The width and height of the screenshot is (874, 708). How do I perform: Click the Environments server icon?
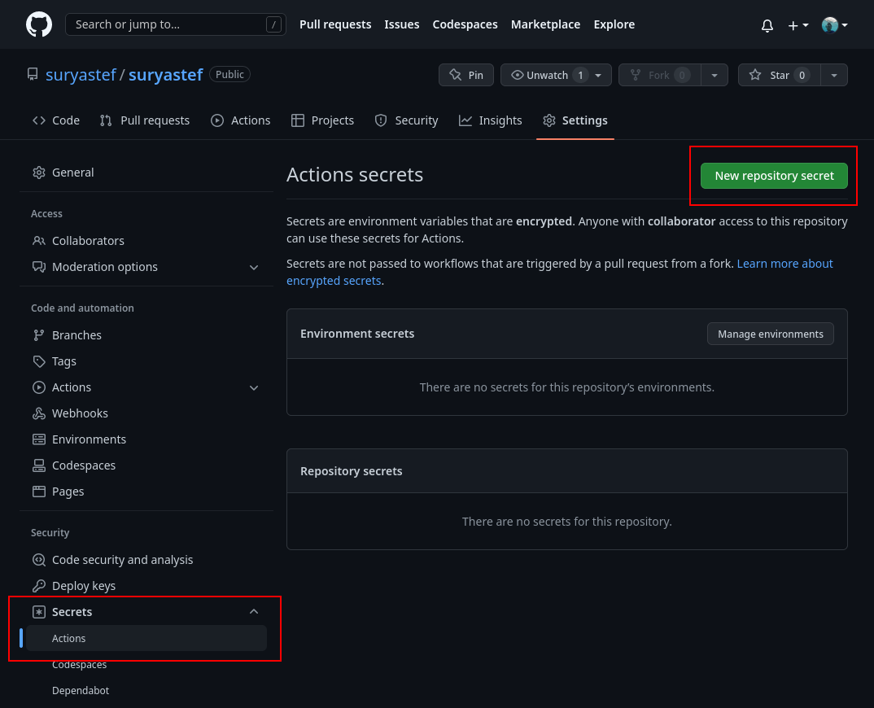click(x=39, y=439)
